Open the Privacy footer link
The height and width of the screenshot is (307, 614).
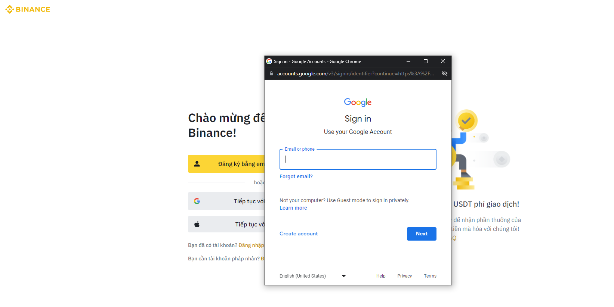click(404, 276)
